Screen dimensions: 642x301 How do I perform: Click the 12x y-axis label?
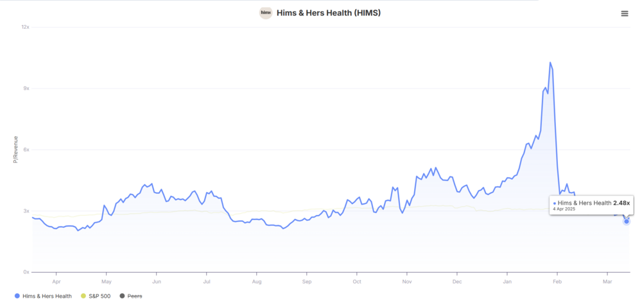26,27
